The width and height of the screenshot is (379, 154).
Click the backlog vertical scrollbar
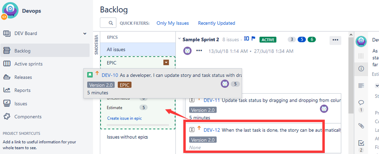[351, 75]
